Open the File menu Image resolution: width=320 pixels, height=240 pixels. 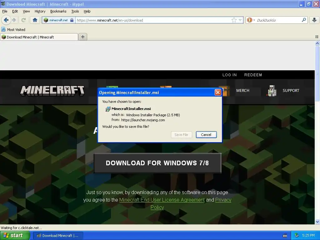point(5,11)
